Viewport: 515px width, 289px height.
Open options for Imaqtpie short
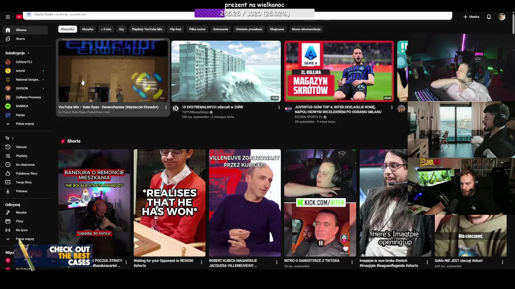click(427, 262)
